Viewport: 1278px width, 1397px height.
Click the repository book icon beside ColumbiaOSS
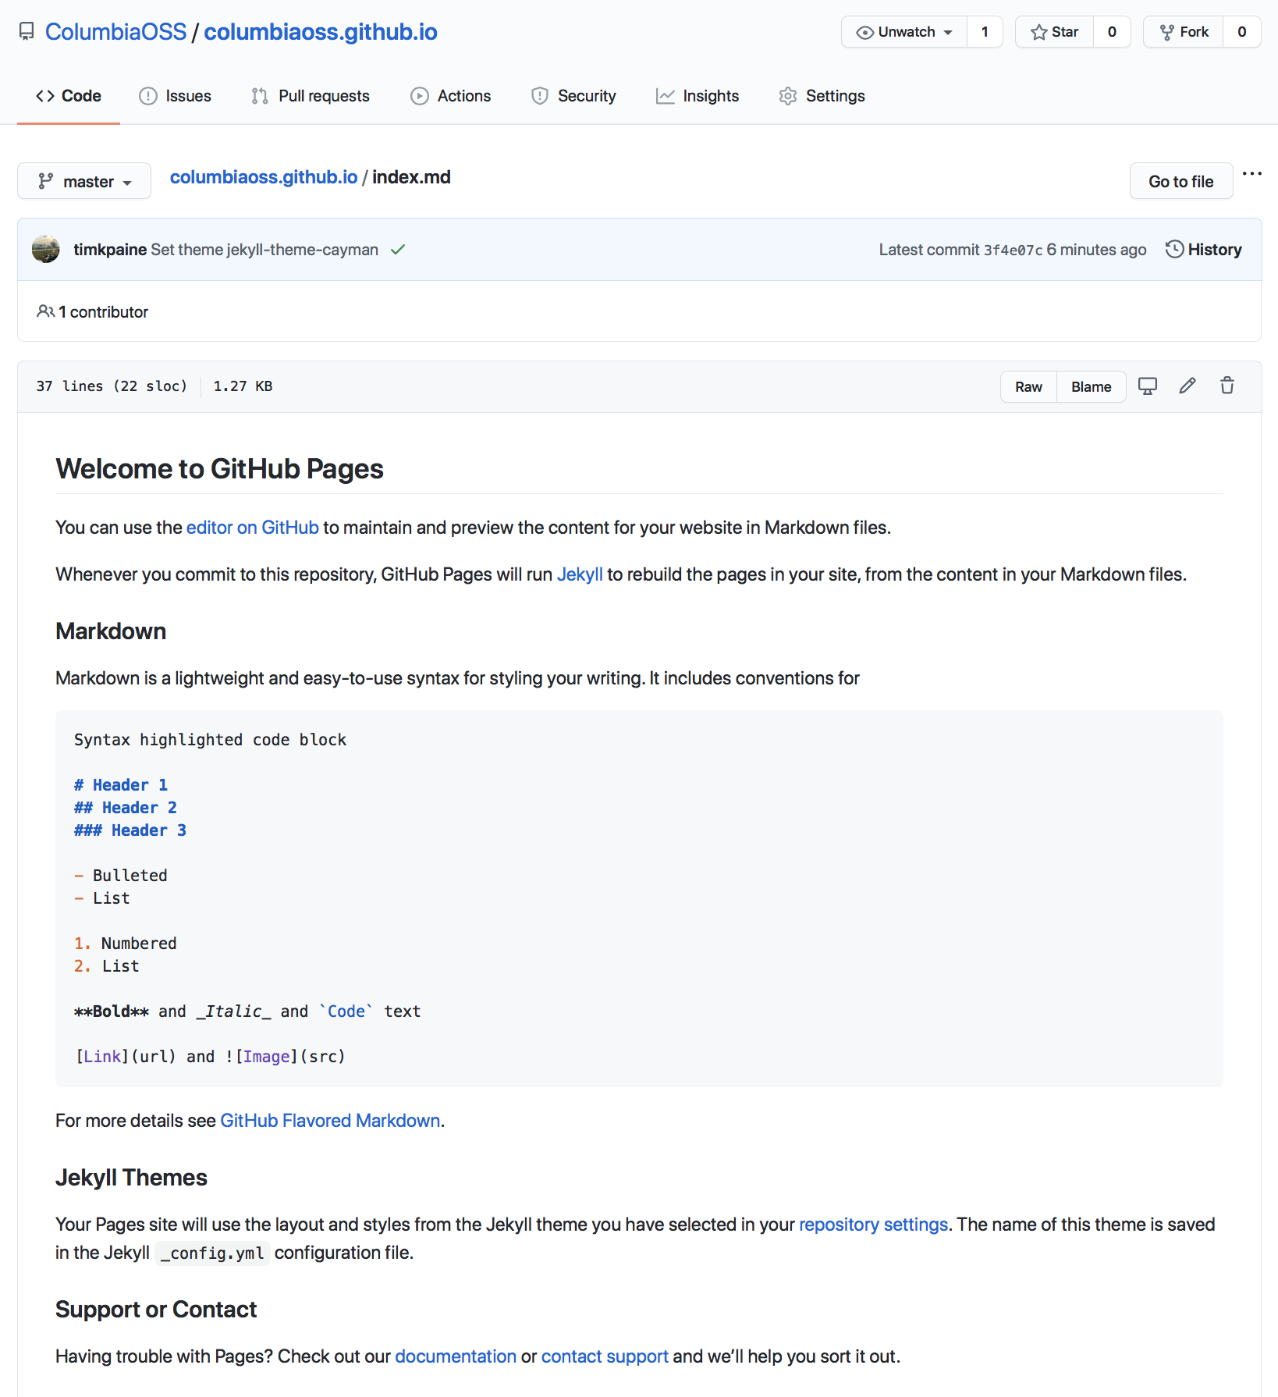(27, 32)
